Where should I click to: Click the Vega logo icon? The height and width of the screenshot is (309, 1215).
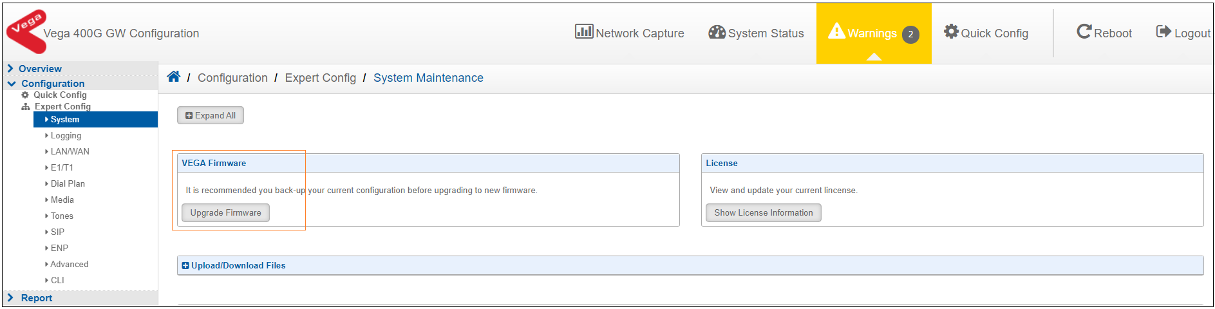tap(26, 31)
